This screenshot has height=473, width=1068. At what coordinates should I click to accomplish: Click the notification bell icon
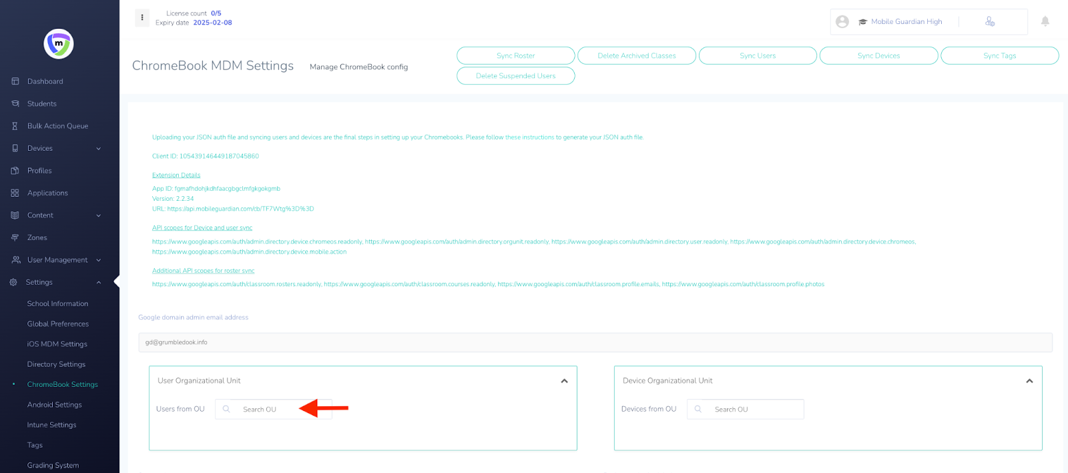(1045, 21)
